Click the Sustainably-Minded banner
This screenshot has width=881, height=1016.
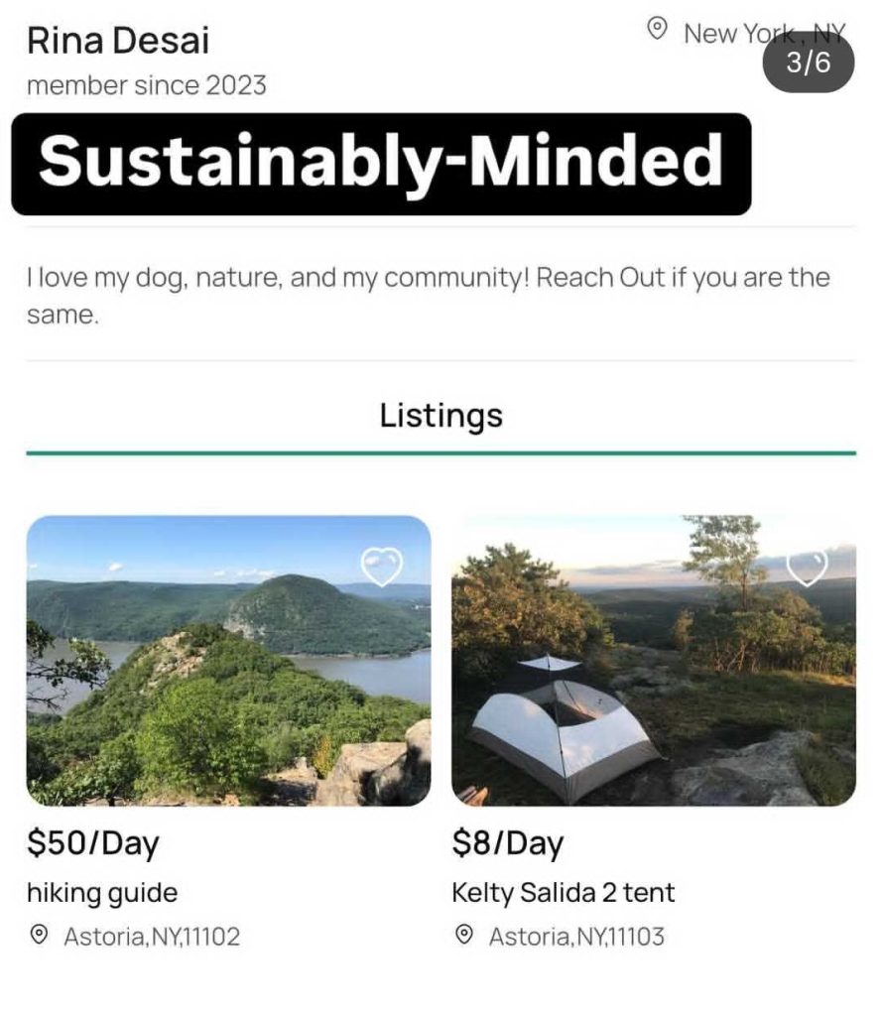click(381, 163)
